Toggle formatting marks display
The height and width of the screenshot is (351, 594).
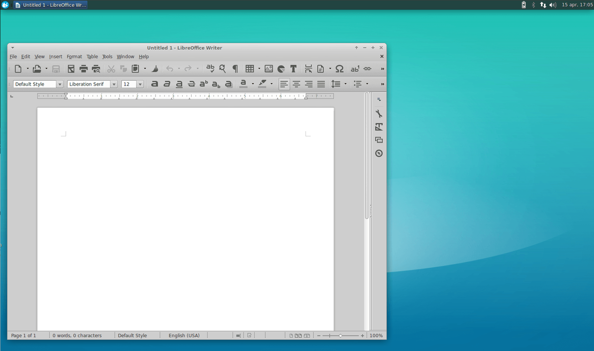(235, 68)
